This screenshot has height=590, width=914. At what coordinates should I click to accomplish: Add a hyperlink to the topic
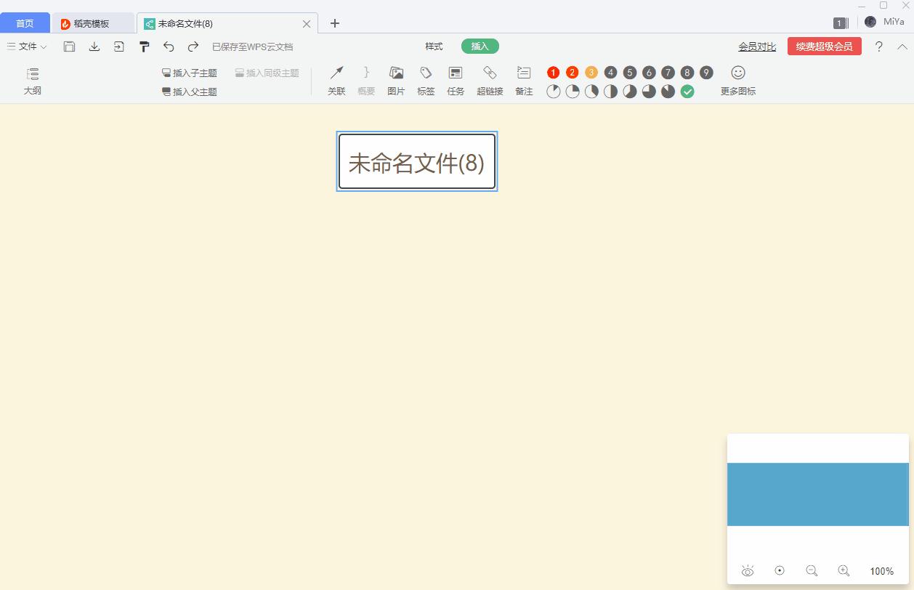[491, 78]
